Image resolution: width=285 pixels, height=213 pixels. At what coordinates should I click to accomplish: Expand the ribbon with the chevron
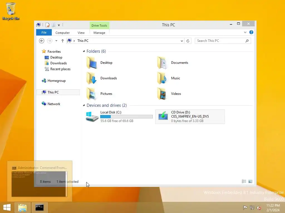[245, 32]
